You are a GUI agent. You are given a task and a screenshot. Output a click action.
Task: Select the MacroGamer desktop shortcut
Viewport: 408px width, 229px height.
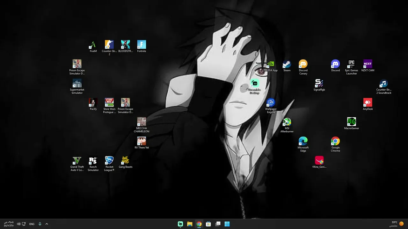point(352,123)
